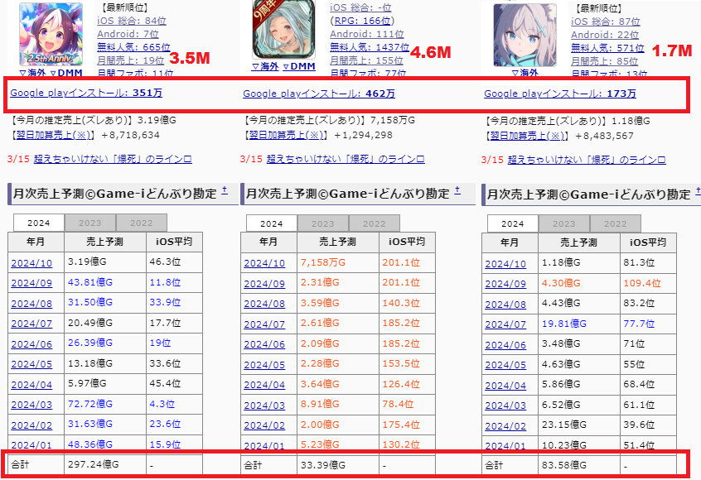Open 2024/07 link in 19.81億G row

505,324
